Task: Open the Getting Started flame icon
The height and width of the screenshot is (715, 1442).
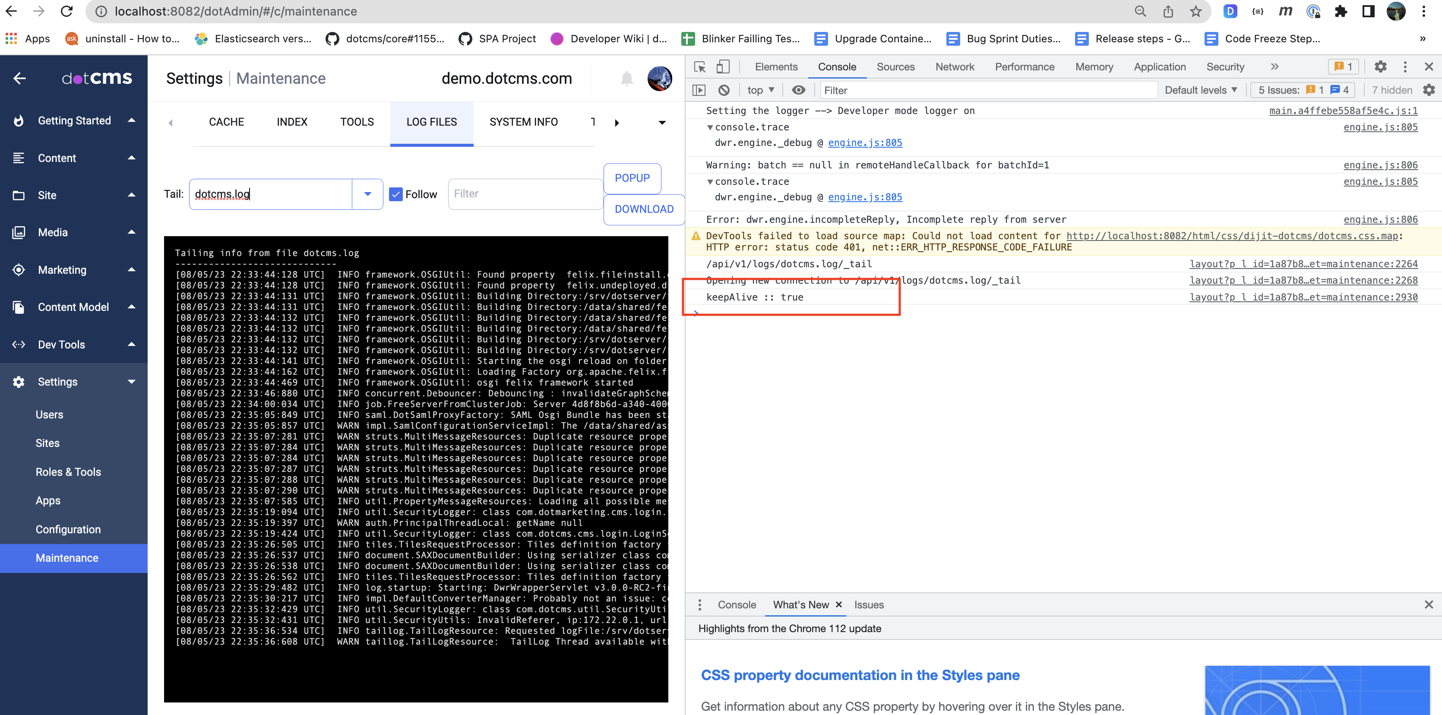Action: coord(19,120)
